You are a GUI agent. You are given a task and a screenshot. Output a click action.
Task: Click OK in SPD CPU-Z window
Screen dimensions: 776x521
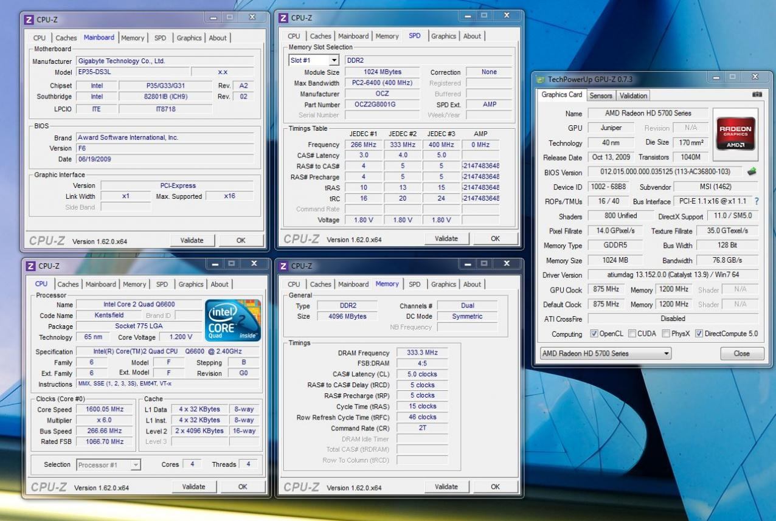(x=495, y=238)
